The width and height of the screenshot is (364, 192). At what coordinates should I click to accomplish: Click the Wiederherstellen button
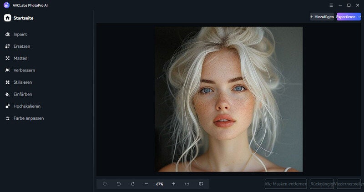349,184
